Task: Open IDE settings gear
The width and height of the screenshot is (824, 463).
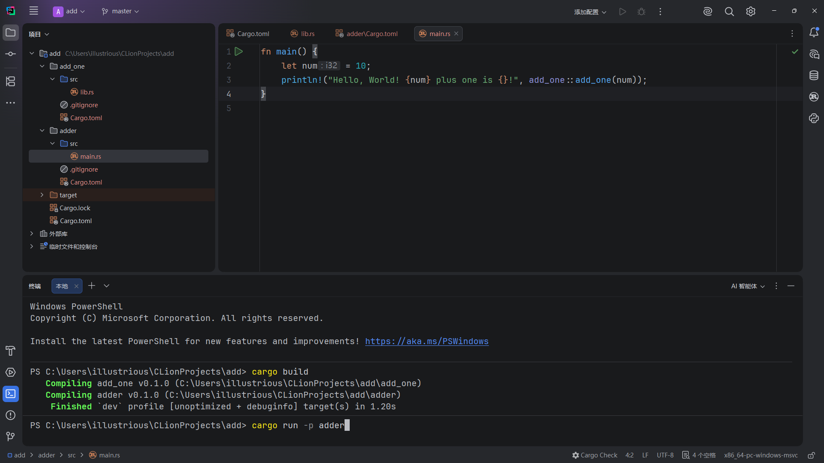Action: click(751, 12)
